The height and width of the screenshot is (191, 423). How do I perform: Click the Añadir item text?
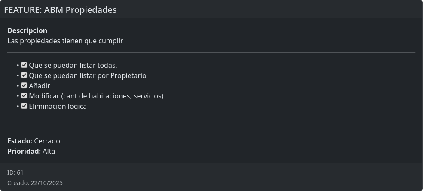40,86
